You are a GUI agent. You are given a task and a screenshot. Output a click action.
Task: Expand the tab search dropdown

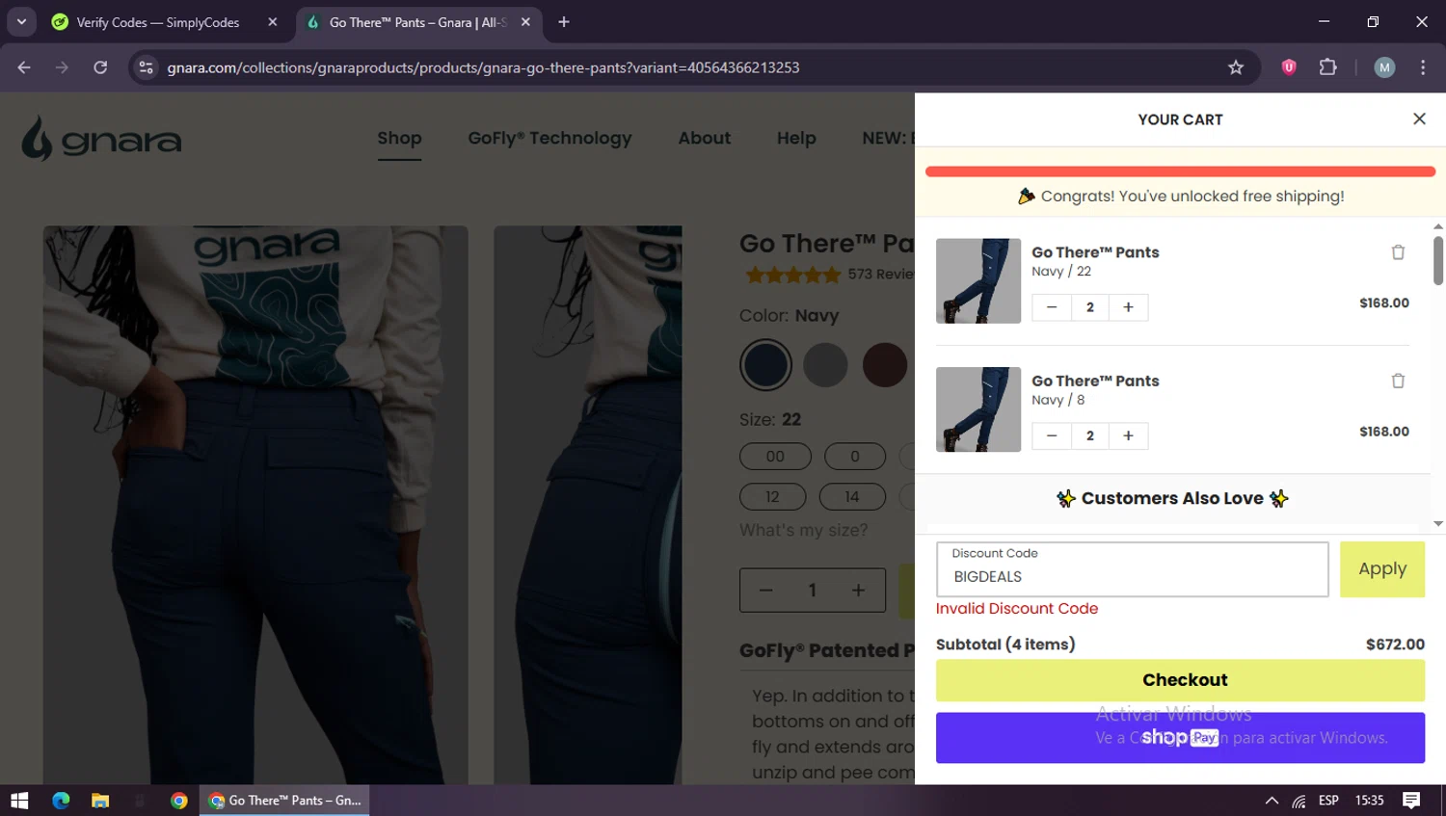pos(21,22)
